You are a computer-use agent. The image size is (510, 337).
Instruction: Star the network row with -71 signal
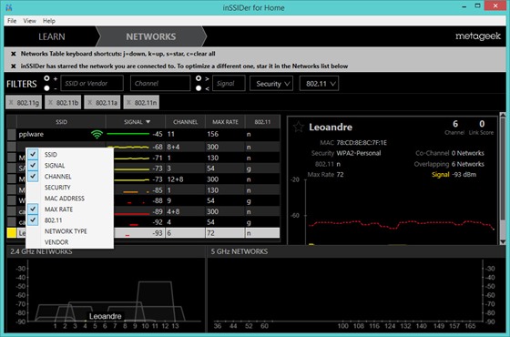[x=12, y=158]
